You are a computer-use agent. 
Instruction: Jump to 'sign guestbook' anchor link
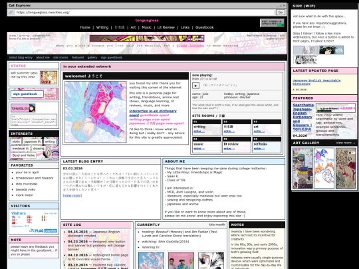tap(112, 57)
